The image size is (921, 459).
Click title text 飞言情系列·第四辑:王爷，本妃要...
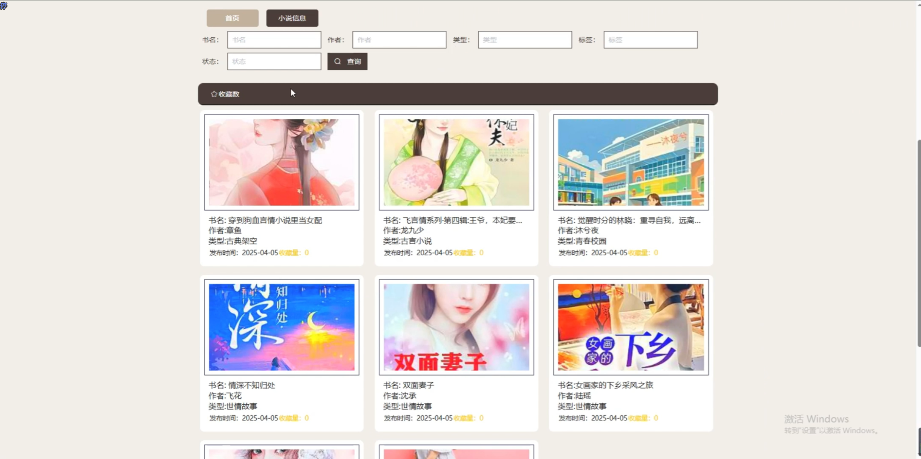pos(462,220)
